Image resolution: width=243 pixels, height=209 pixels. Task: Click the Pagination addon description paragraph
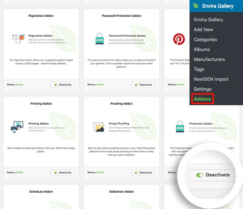[41, 62]
